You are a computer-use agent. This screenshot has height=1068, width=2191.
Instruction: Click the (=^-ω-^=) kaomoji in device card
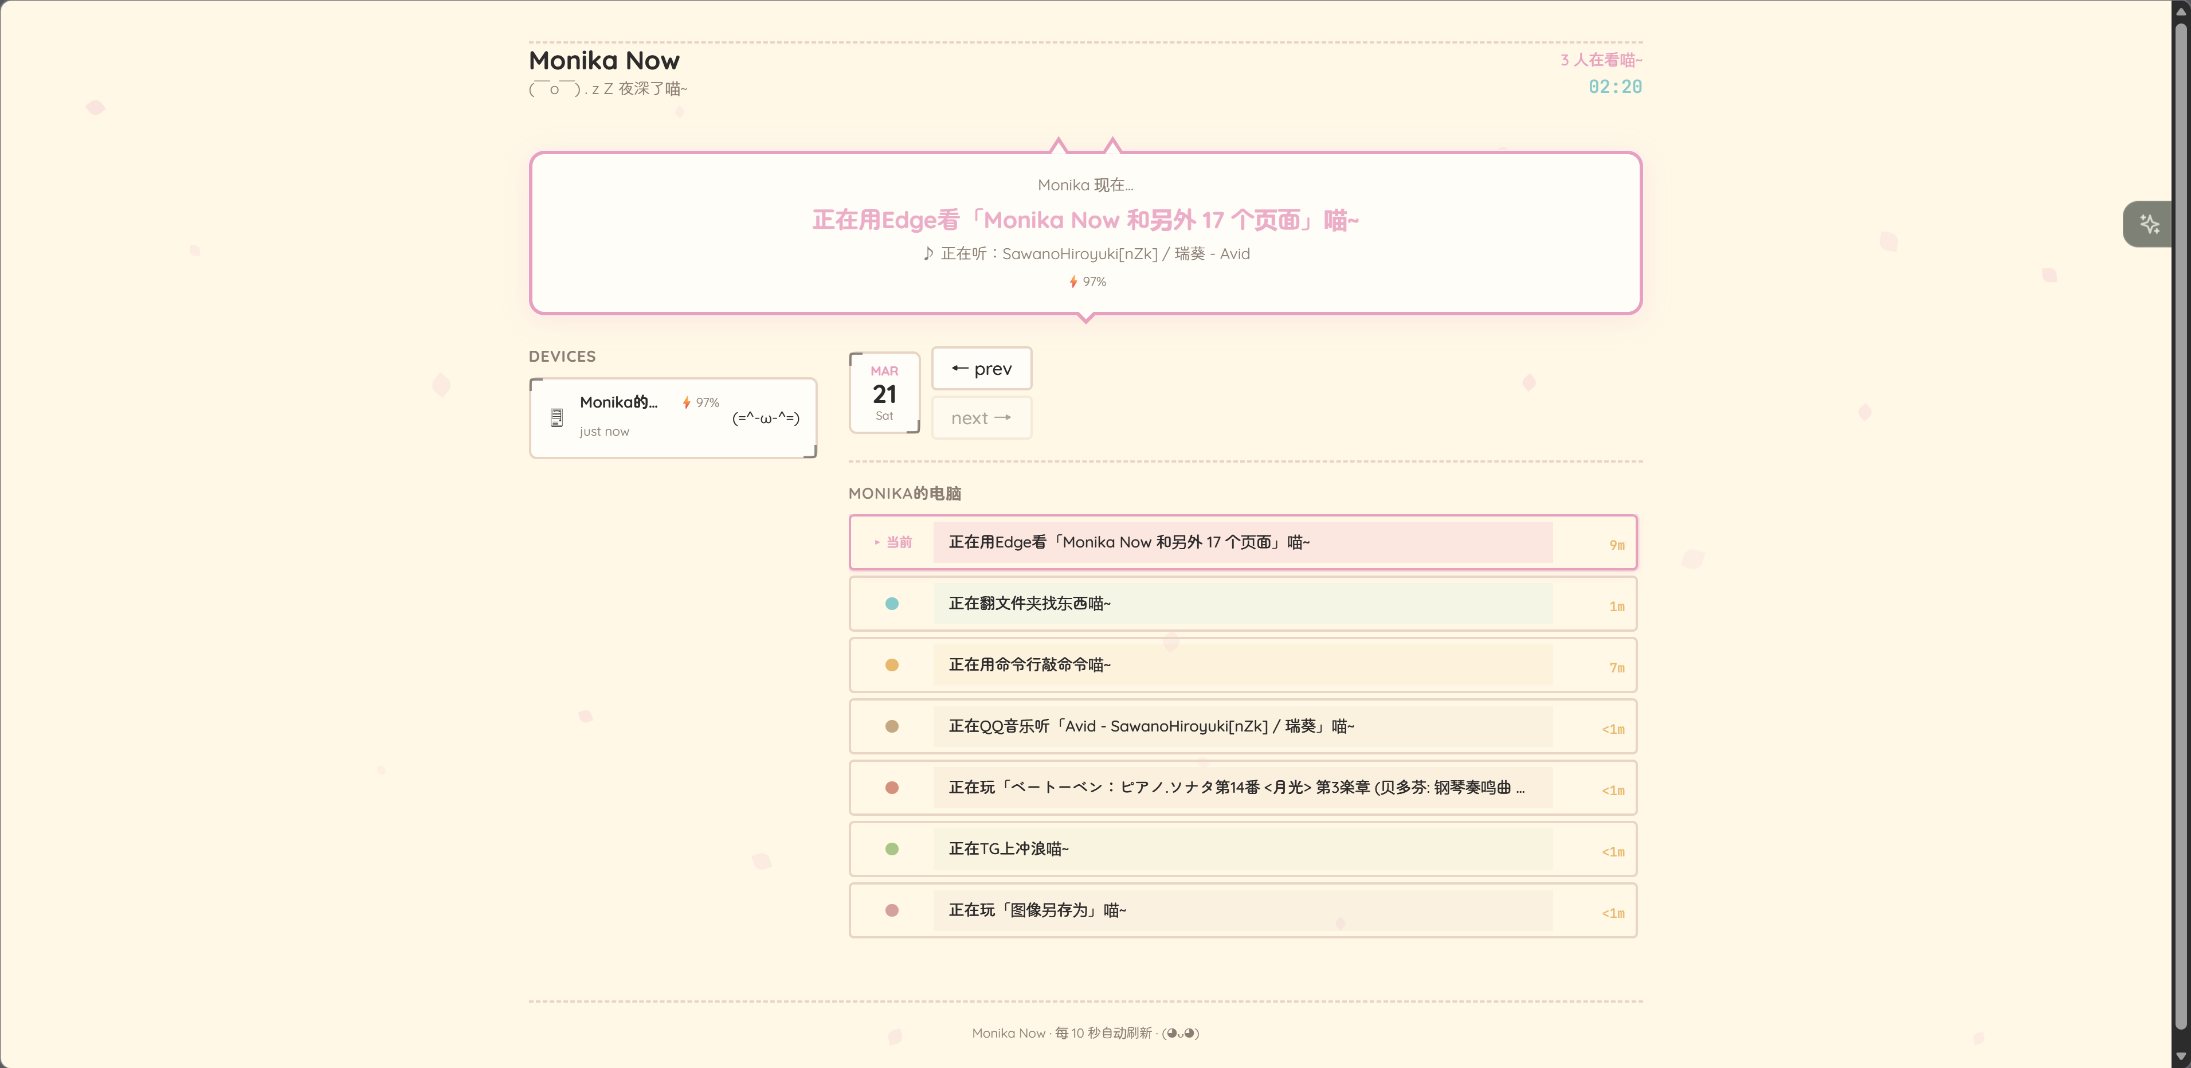766,418
